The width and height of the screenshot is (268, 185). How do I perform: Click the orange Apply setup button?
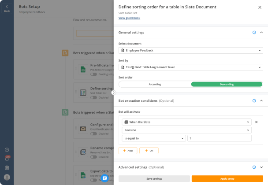tap(227, 179)
